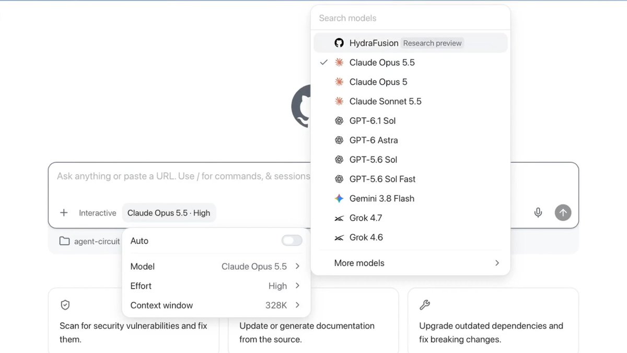
Task: Click the Model row in settings popup
Action: coord(216,266)
